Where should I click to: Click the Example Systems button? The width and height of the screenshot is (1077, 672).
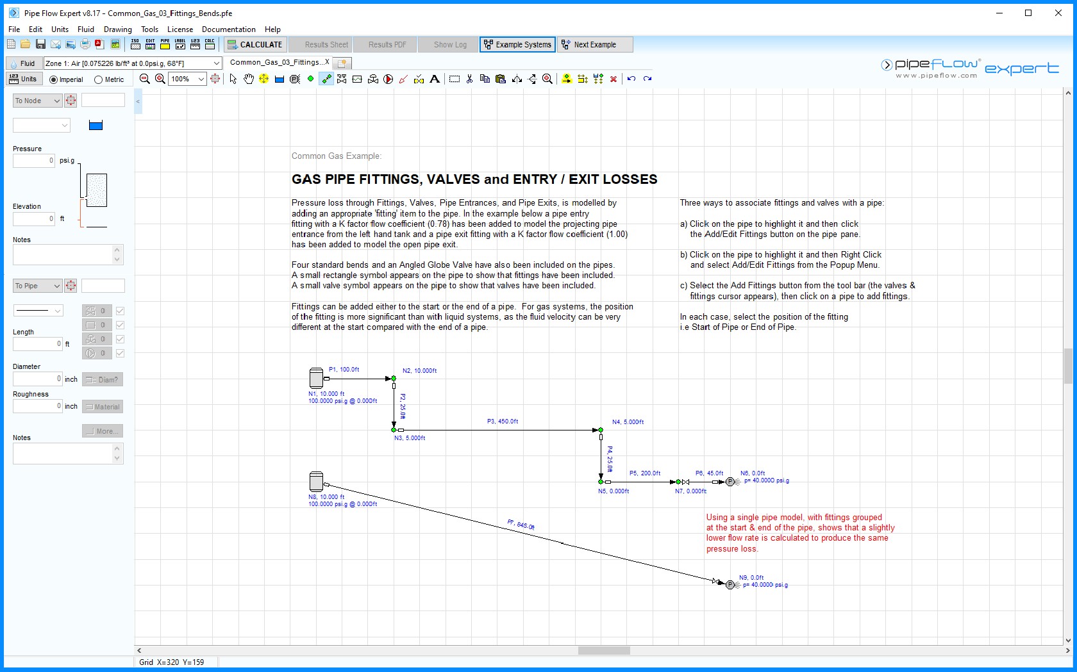click(x=517, y=44)
